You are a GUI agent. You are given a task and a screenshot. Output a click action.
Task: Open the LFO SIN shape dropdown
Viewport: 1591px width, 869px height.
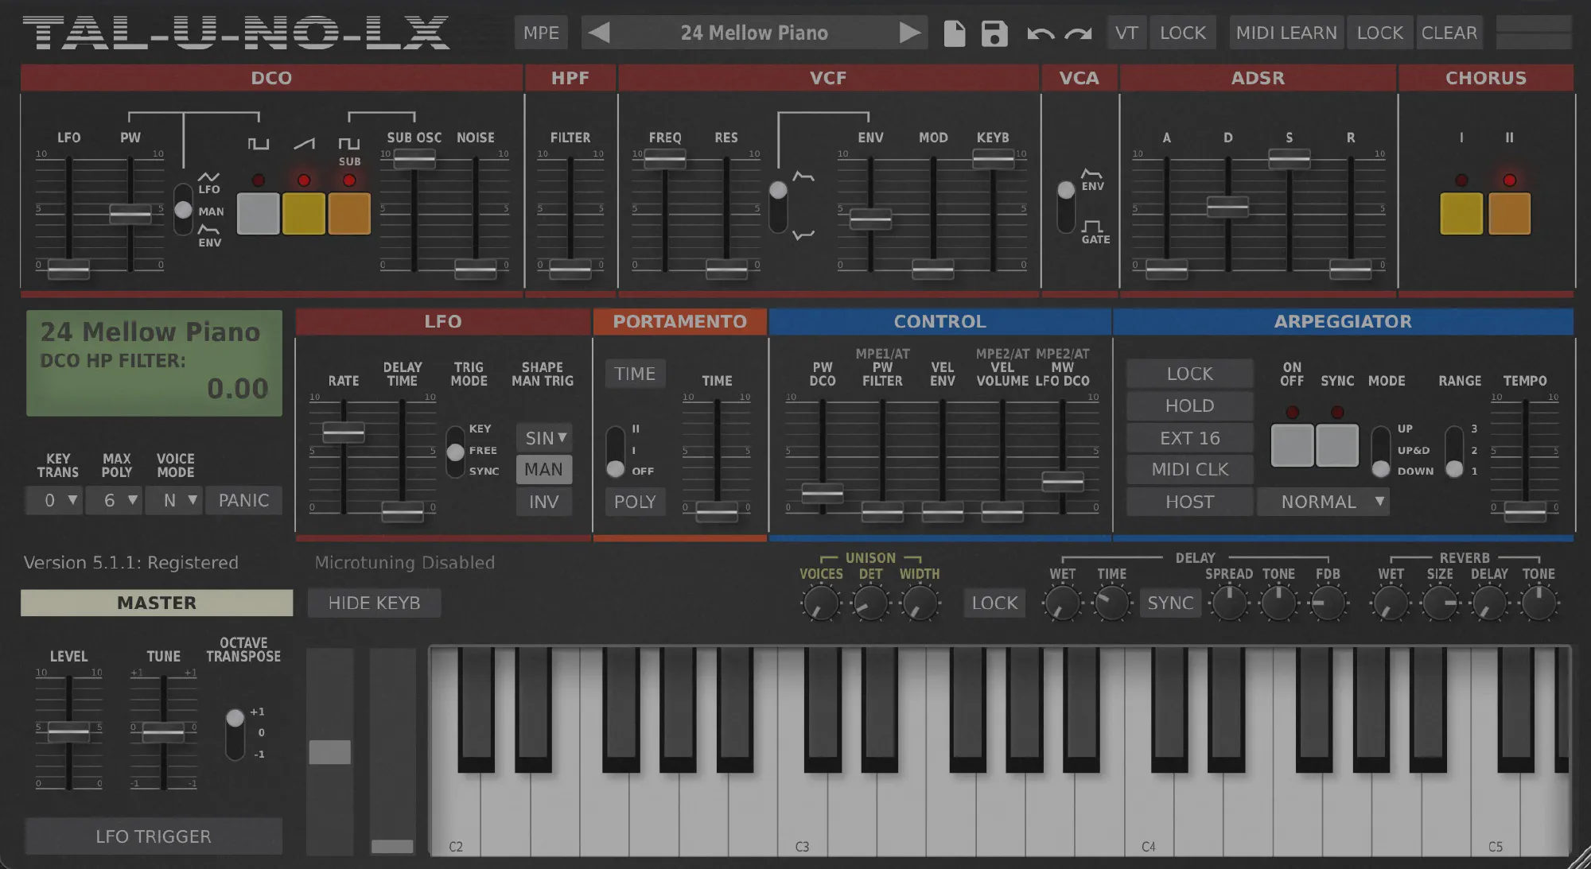545,438
